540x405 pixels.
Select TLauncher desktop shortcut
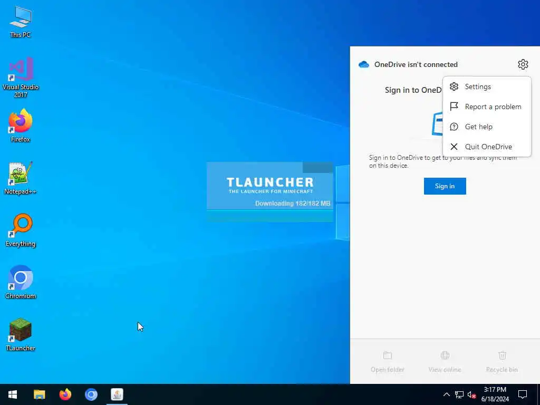pyautogui.click(x=21, y=334)
